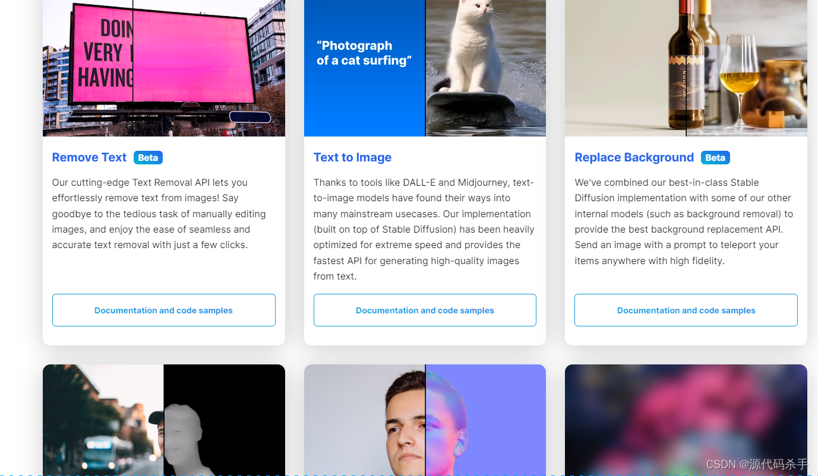
Task: Click the Beta badge beside Replace Background
Action: pyautogui.click(x=715, y=157)
